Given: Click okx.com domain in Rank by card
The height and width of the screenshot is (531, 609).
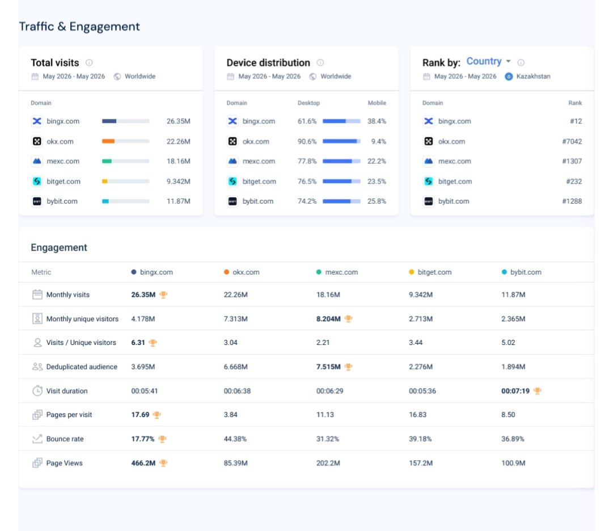Looking at the screenshot, I should tap(451, 141).
